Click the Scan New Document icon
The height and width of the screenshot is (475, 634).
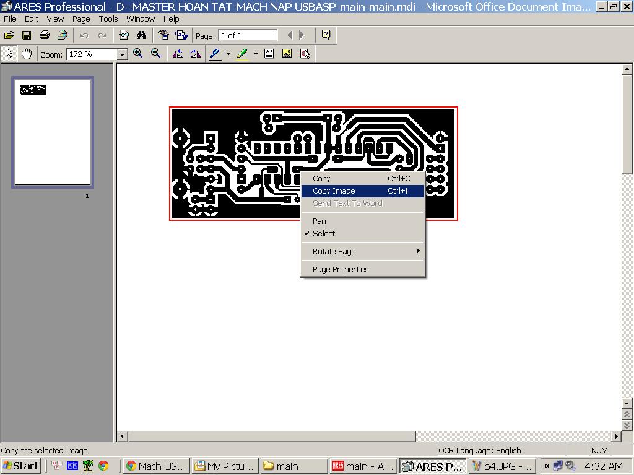pyautogui.click(x=63, y=35)
